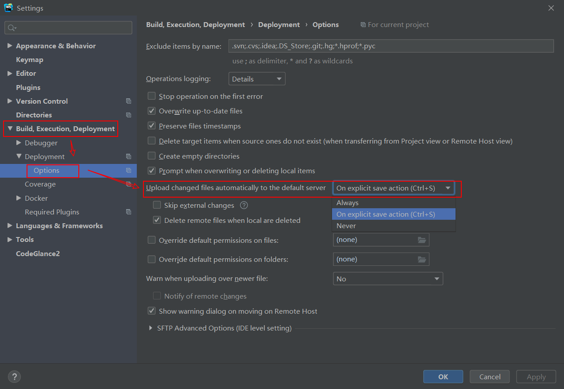Select Deployment in the breadcrumb path

[279, 24]
